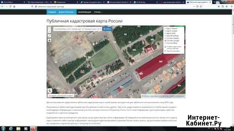Zoom in on the cadastral map
Viewport: 234px width, 131px height.
49,28
